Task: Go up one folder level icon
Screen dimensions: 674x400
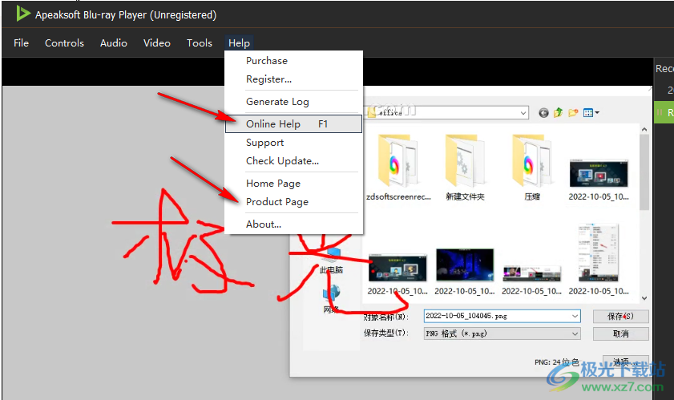Action: click(x=558, y=113)
